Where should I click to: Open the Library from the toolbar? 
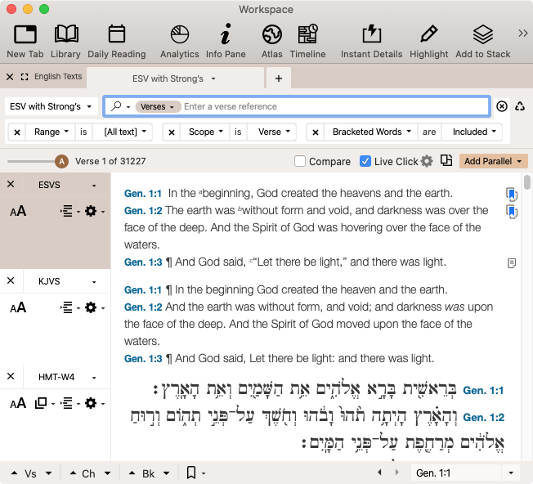pyautogui.click(x=65, y=34)
